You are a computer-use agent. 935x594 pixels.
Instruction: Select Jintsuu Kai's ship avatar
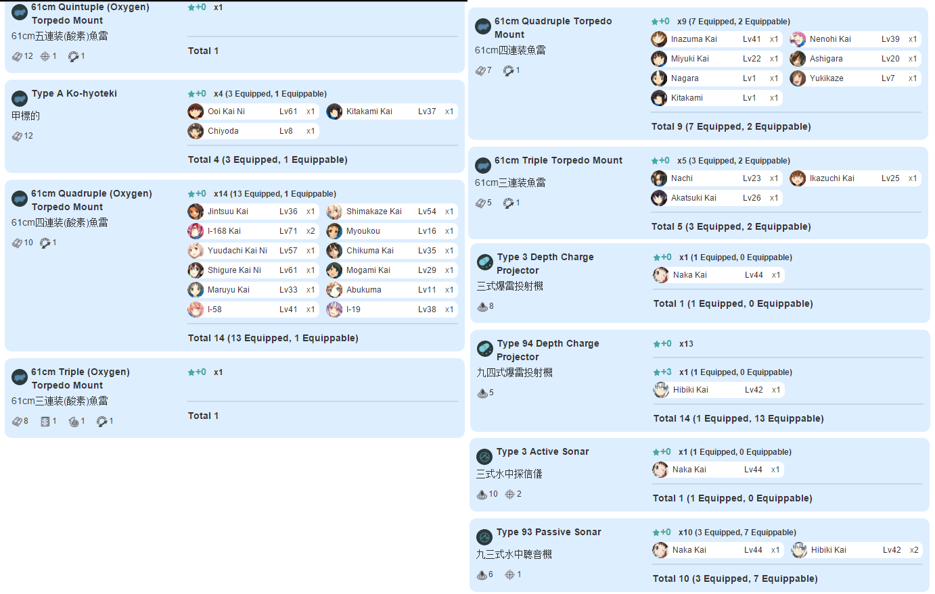point(196,212)
